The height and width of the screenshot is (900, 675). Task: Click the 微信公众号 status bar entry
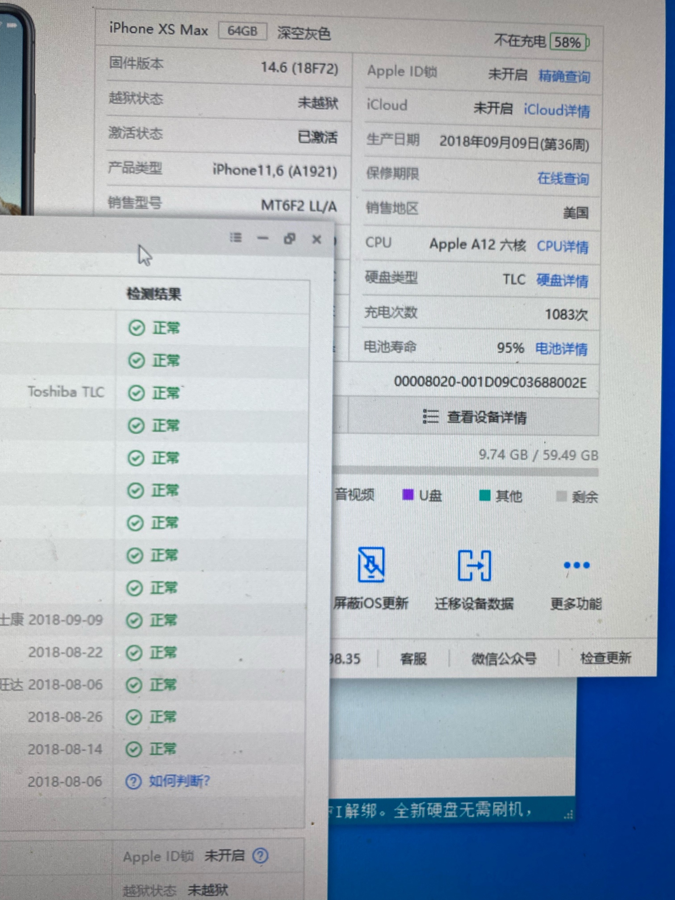click(x=504, y=658)
